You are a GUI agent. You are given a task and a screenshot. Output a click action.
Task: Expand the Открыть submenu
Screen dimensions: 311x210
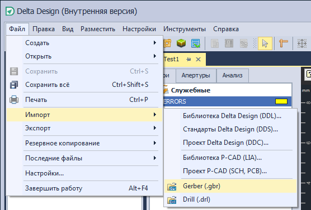(x=84, y=56)
